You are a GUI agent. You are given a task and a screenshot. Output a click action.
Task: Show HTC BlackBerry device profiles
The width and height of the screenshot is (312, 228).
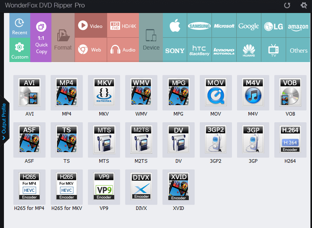coord(199,50)
